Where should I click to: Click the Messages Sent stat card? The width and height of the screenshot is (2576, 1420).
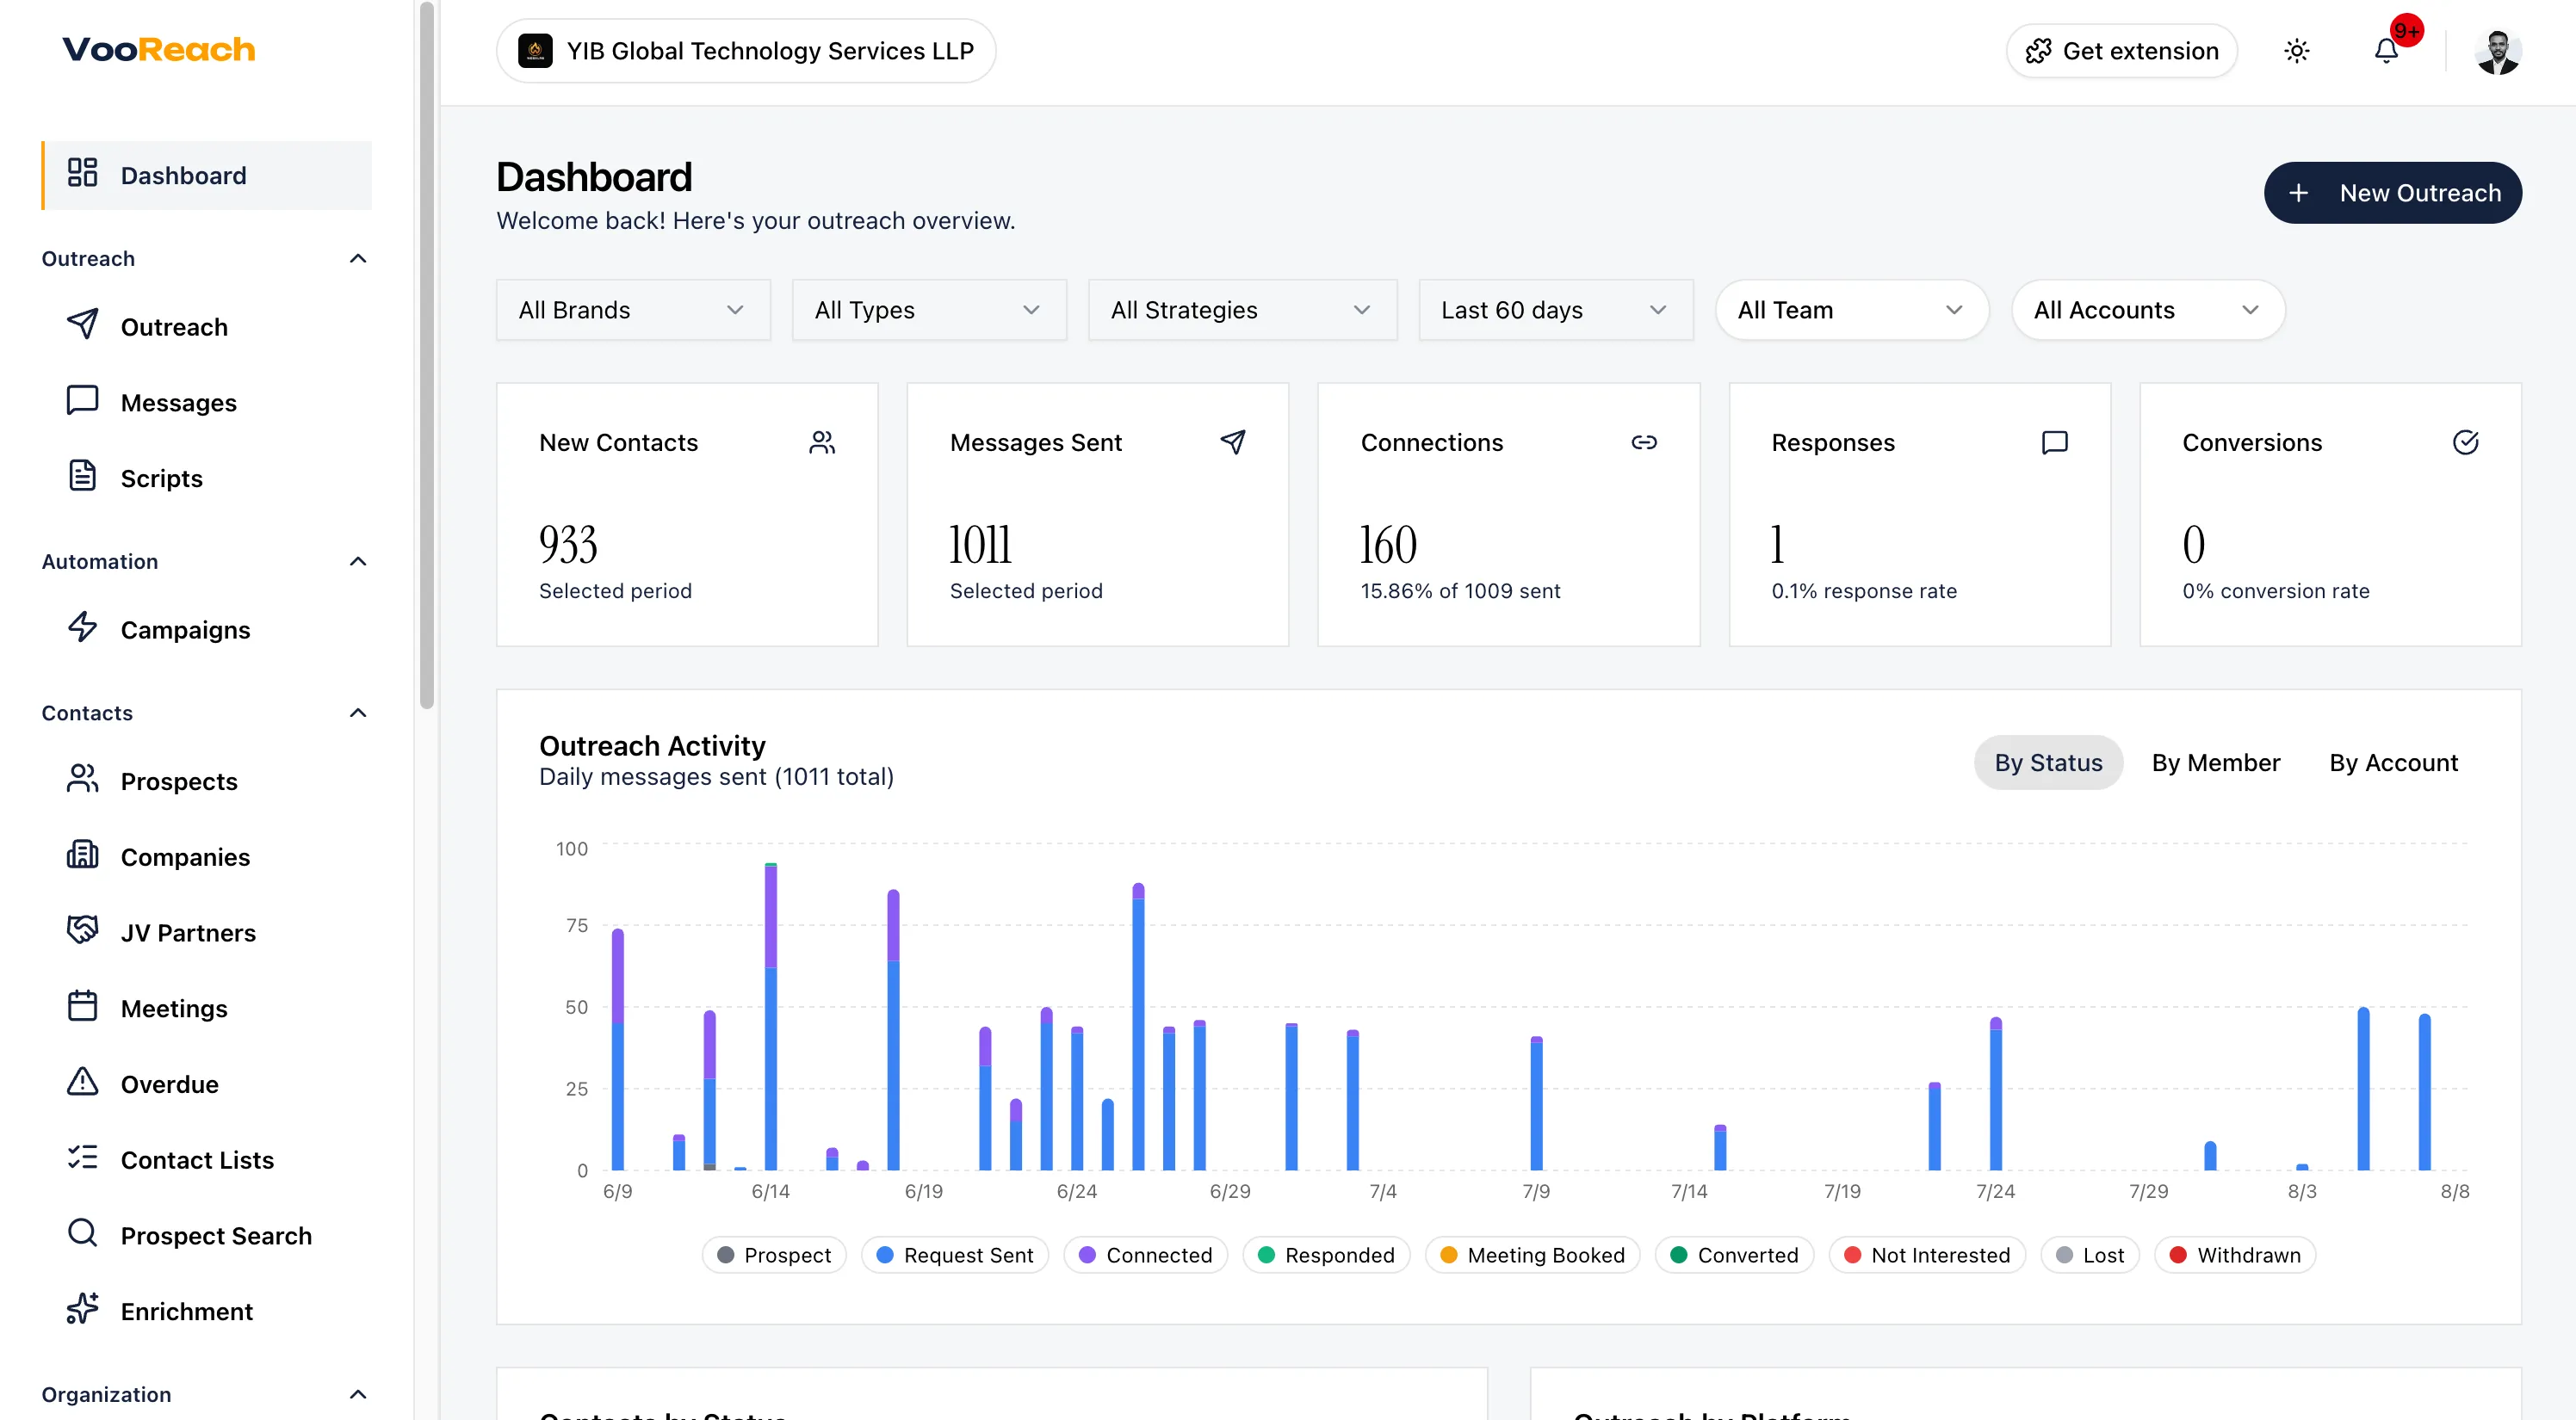pos(1097,515)
